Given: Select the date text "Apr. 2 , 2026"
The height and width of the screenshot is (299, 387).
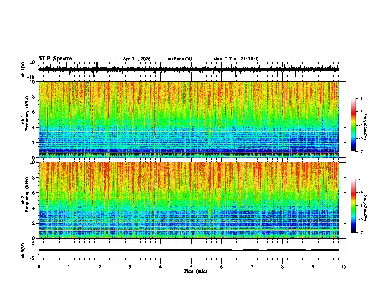Looking at the screenshot, I should tap(136, 59).
